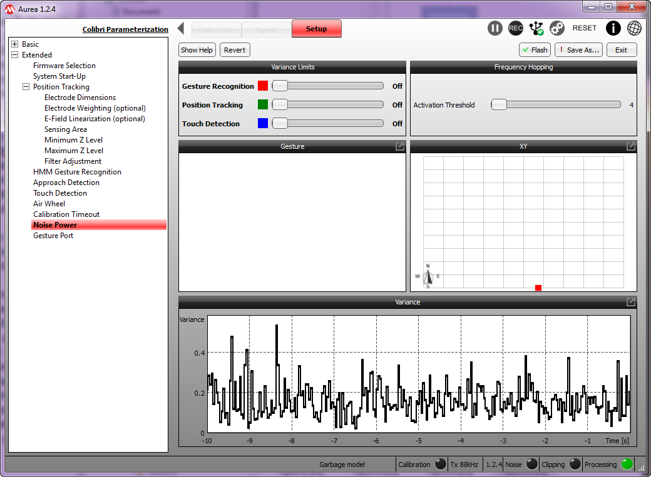The image size is (651, 477).
Task: Switch to the Setup tab
Action: [x=316, y=29]
